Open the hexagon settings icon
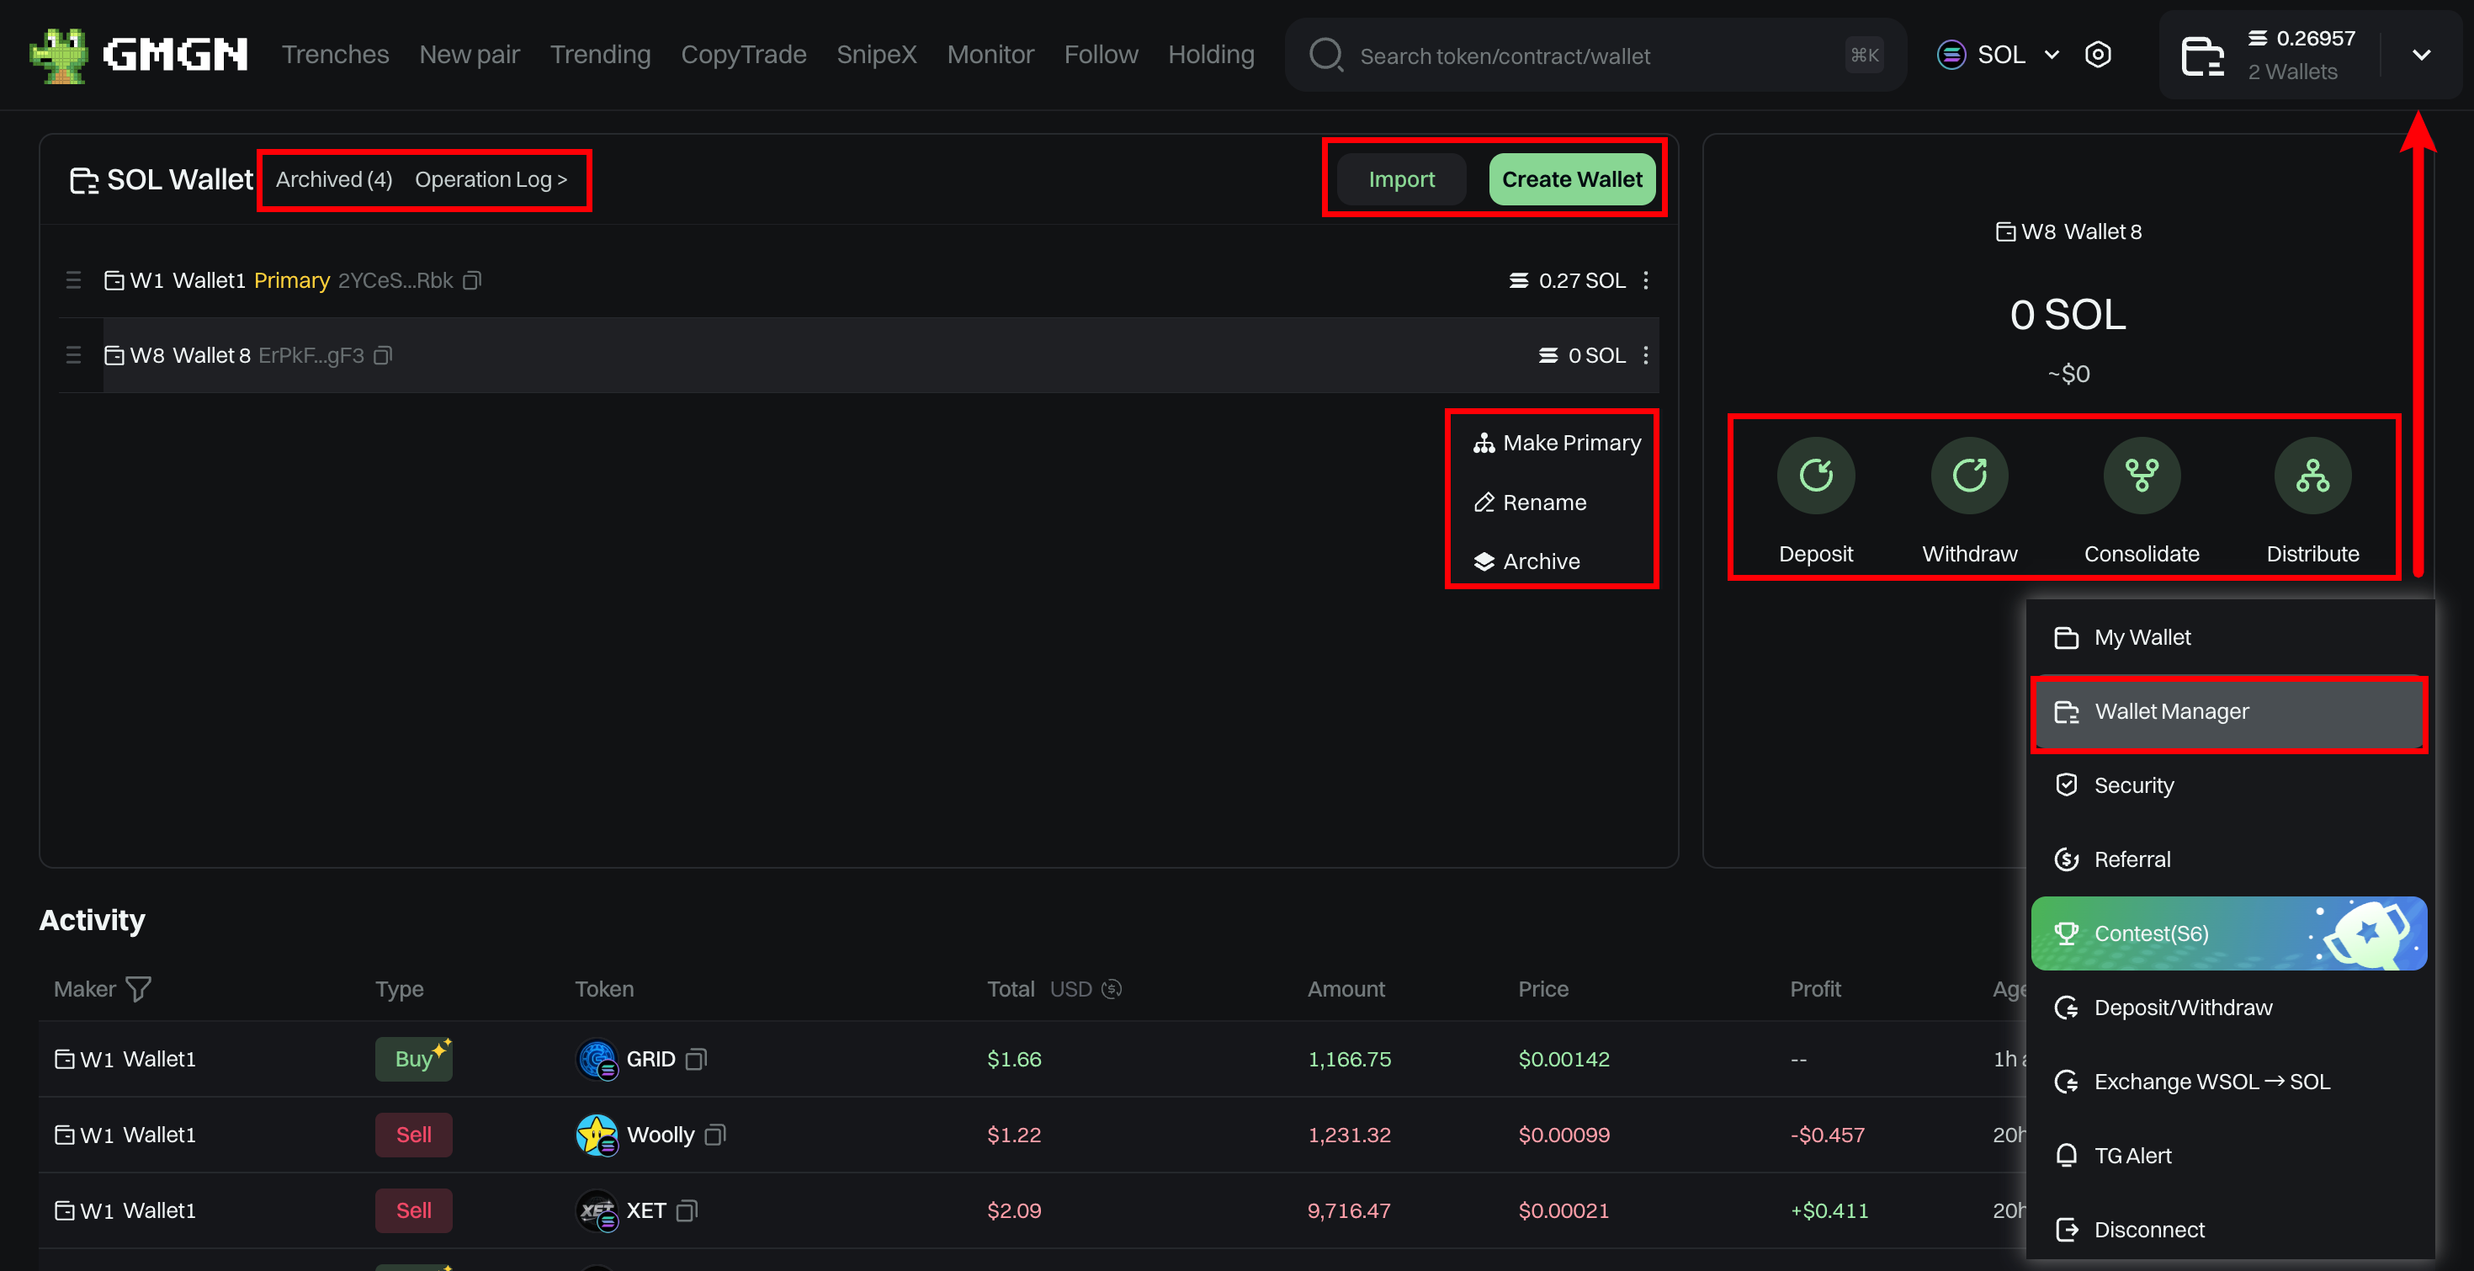Viewport: 2474px width, 1271px height. 2098,55
